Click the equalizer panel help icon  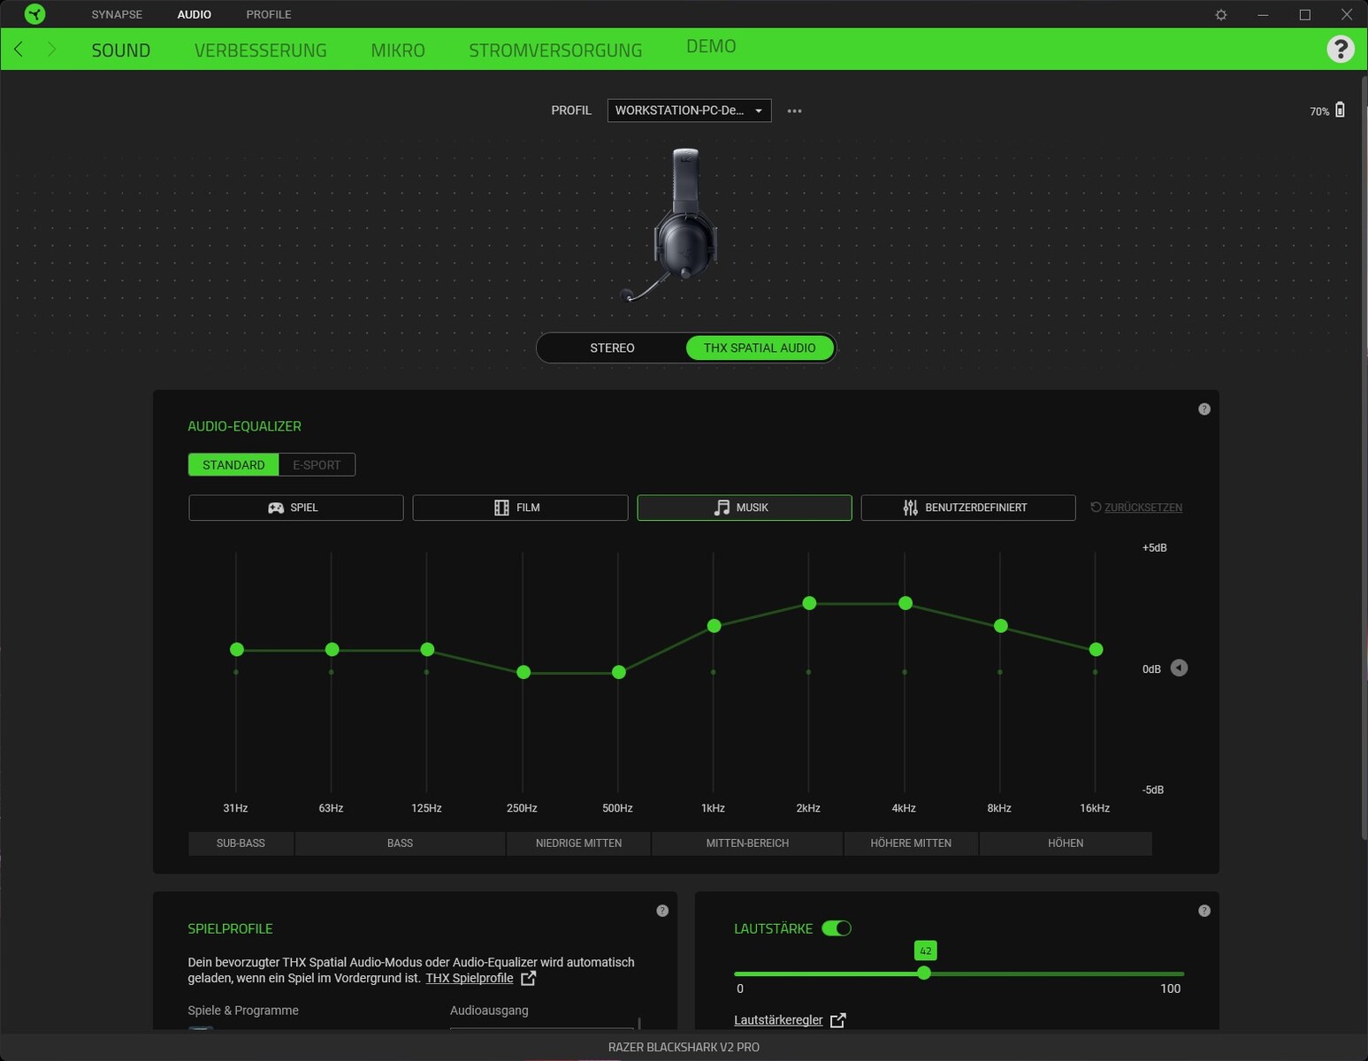[1204, 408]
